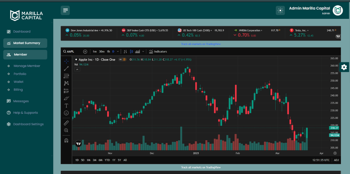Open the Fibonacci retracement tools
This screenshot has width=350, height=174.
click(x=66, y=76)
